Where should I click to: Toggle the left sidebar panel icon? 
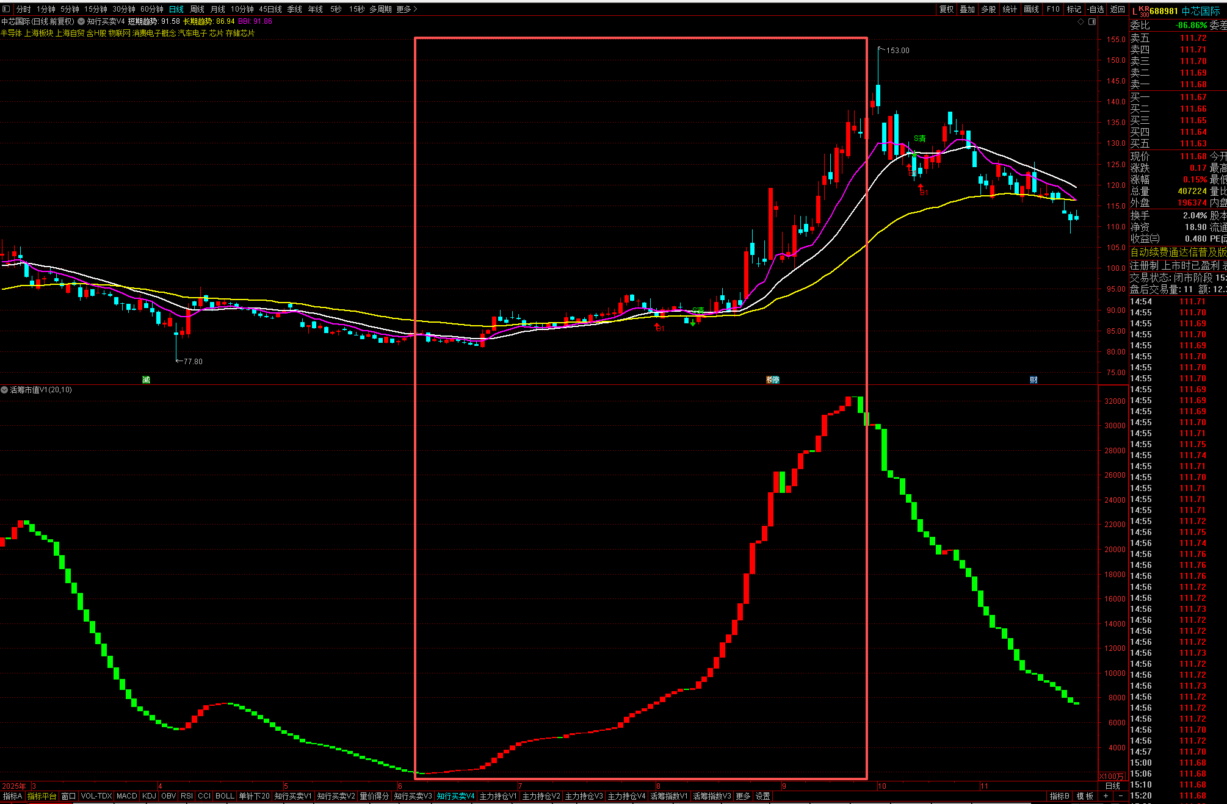point(6,9)
